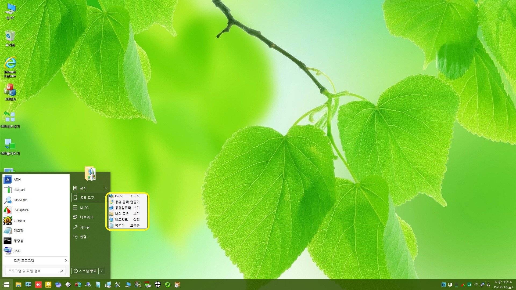This screenshot has width=516, height=290.
Task: Click the green 18 tray icon
Action: 470,285
